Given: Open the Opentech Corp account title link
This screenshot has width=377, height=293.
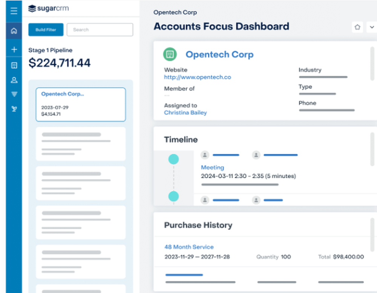Looking at the screenshot, I should (219, 54).
